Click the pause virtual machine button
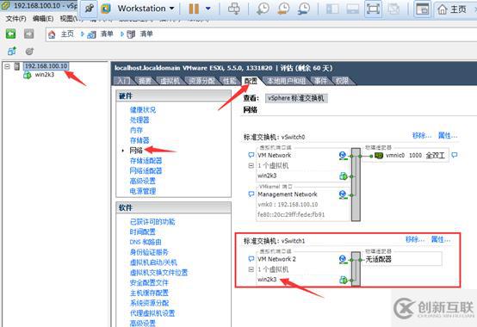The image size is (477, 327). (x=194, y=9)
